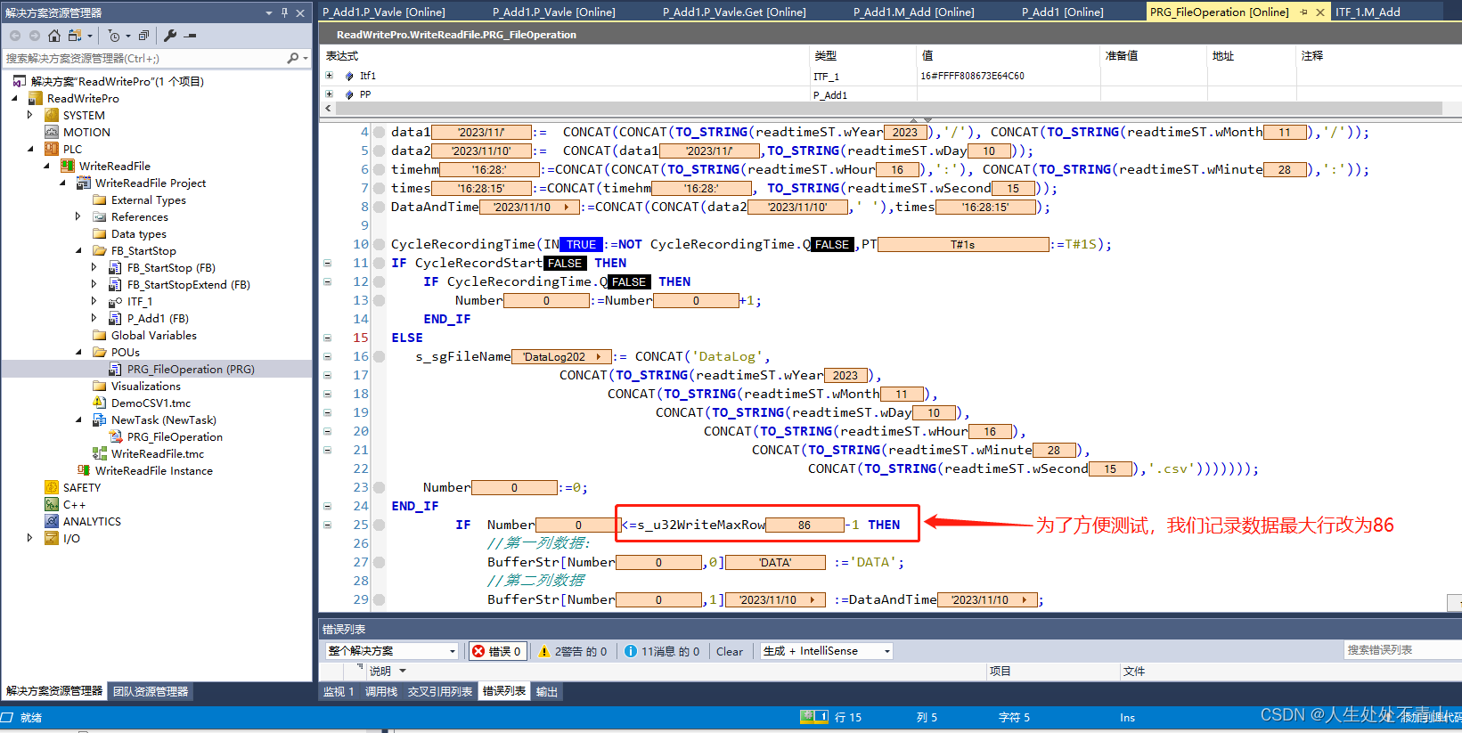Switch to P_Add1.M_Add [Online] tab
Image resolution: width=1462 pixels, height=733 pixels.
[913, 12]
